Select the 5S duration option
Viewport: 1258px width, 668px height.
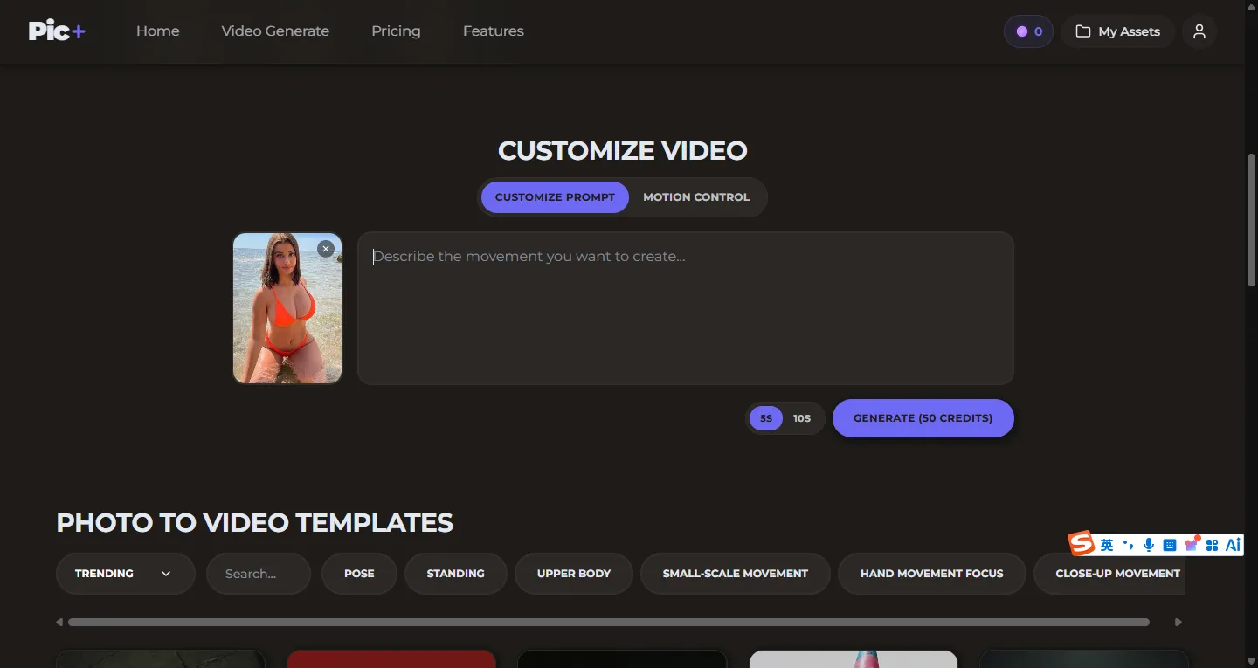(766, 418)
